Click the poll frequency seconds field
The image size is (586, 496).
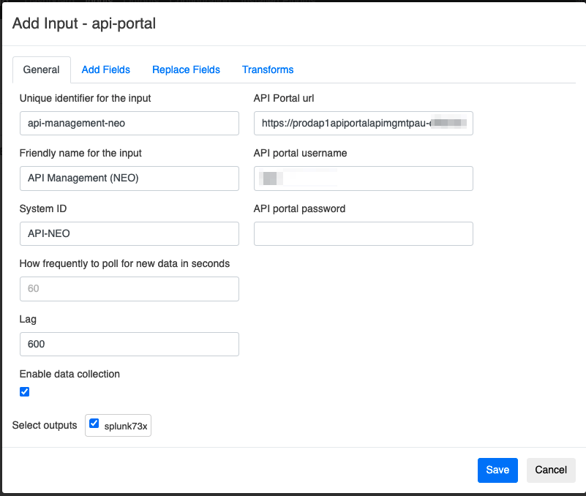coord(129,288)
